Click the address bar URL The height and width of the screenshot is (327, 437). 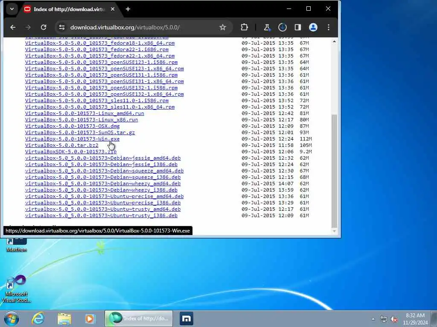pyautogui.click(x=125, y=27)
